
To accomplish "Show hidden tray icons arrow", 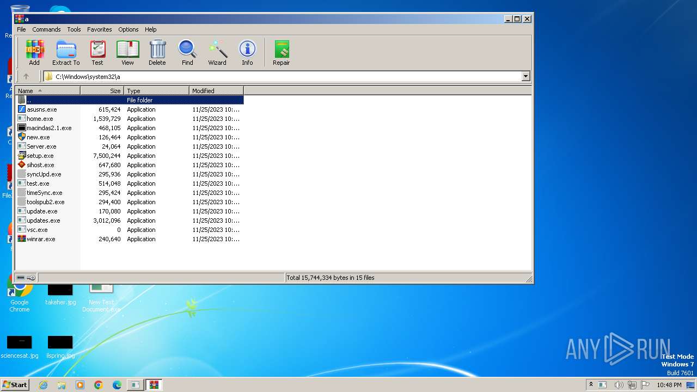I will (591, 384).
